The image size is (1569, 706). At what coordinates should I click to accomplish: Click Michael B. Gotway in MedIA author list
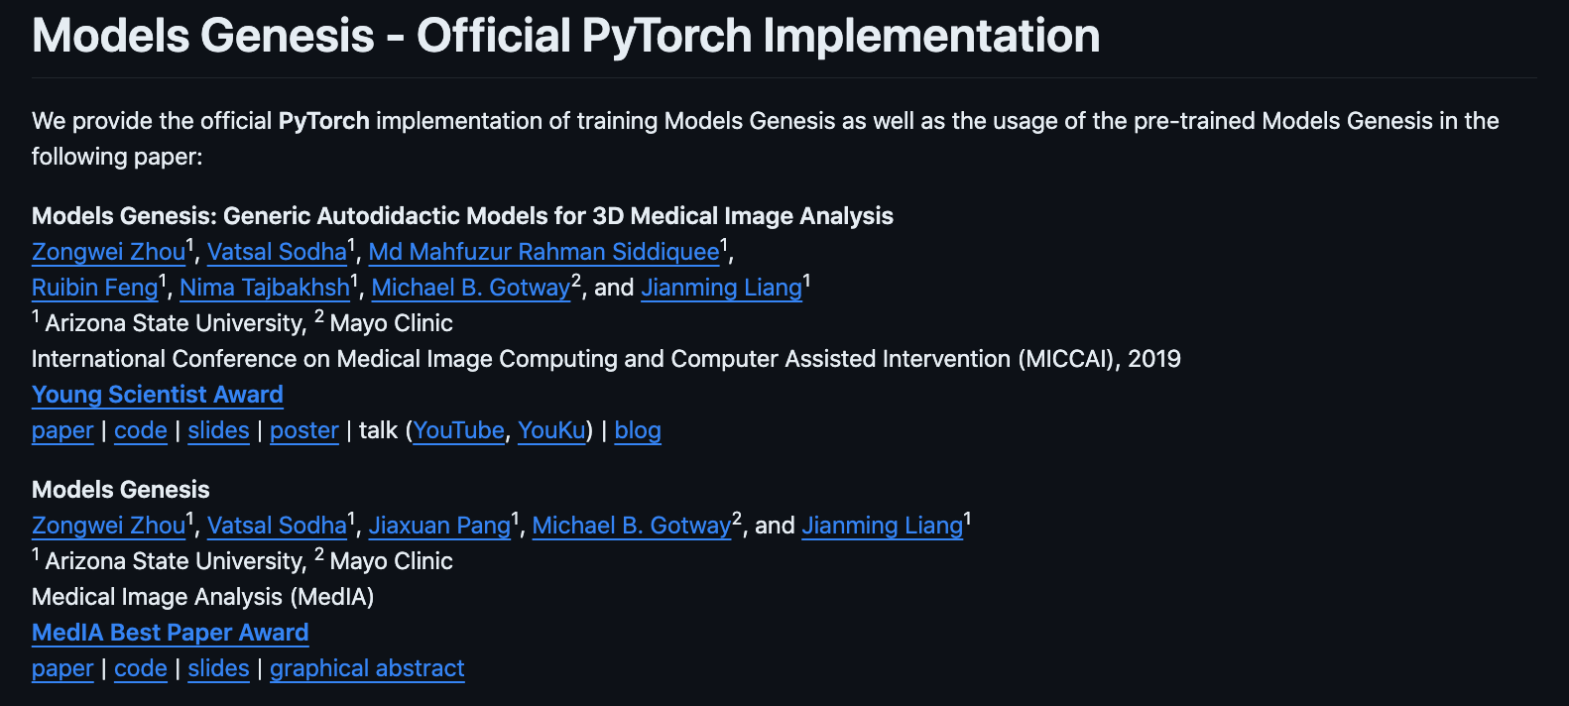pos(632,526)
